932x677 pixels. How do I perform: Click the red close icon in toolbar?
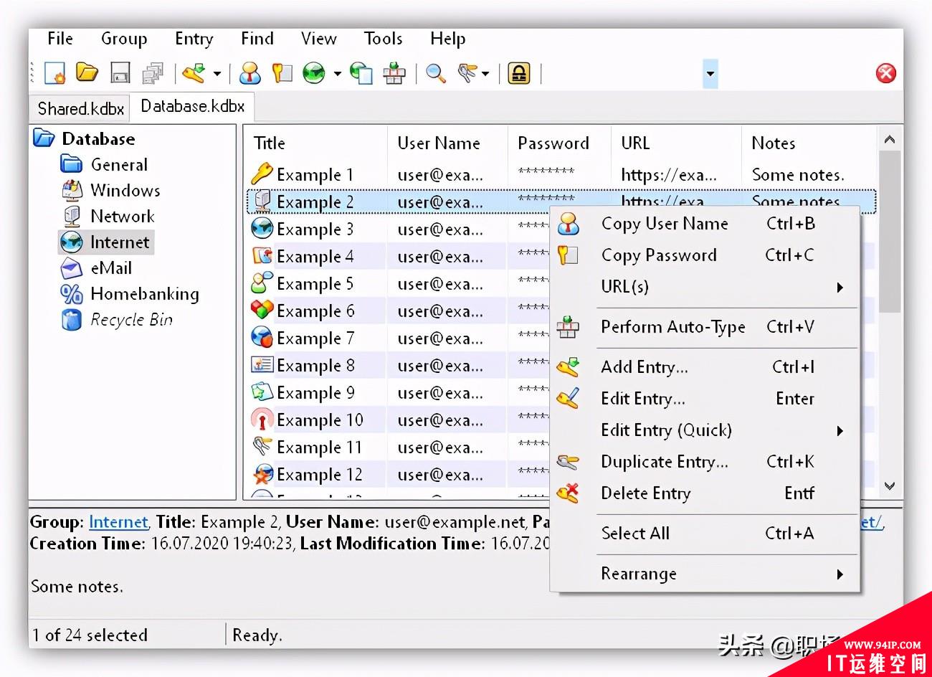pyautogui.click(x=886, y=73)
